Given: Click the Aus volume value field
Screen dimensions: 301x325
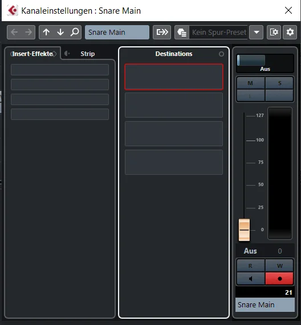Looking at the screenshot, I should coord(250,251).
